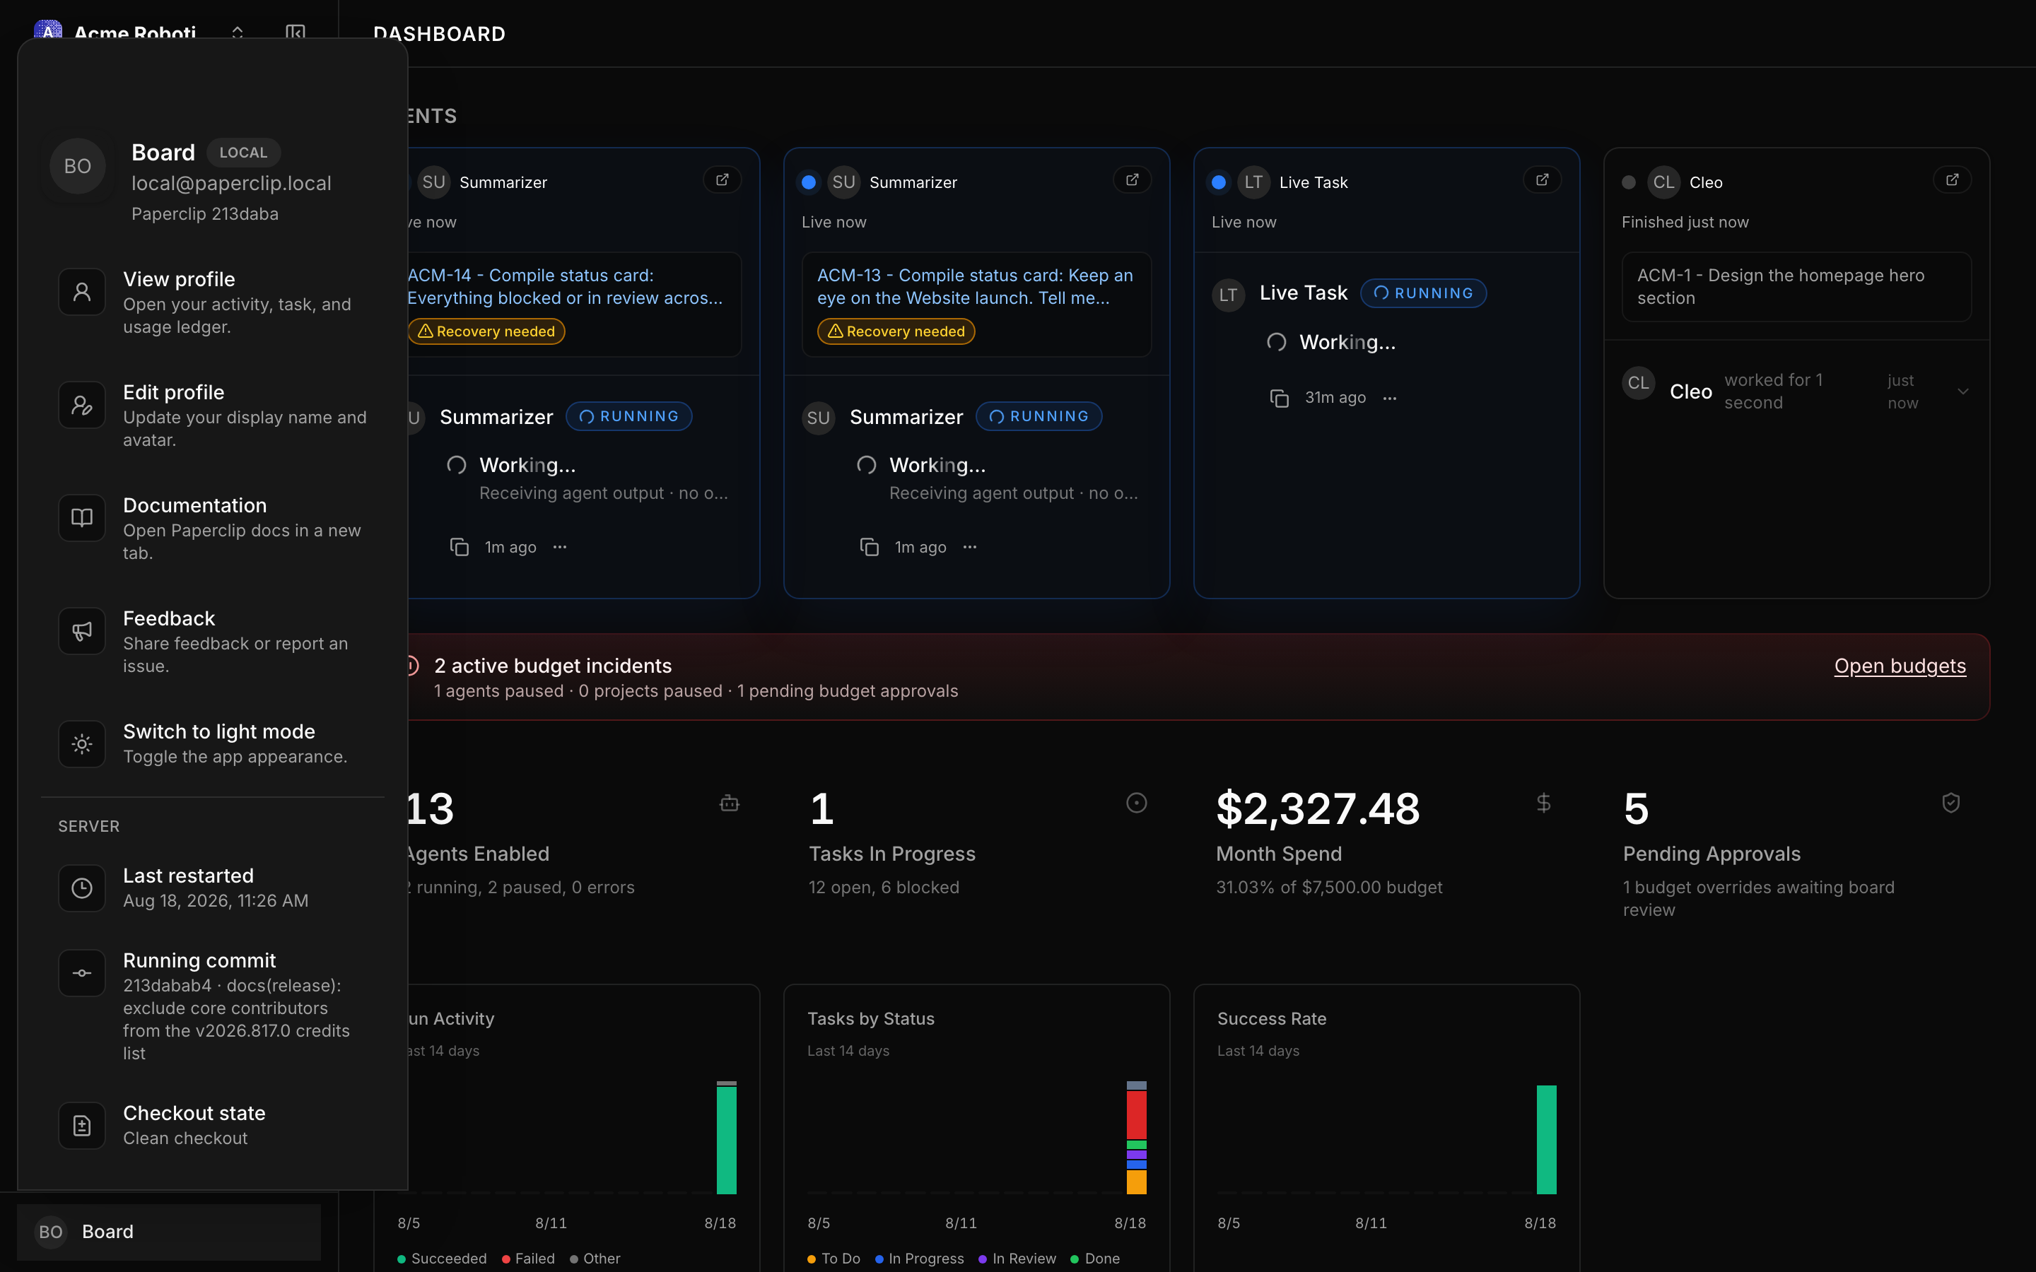Image resolution: width=2036 pixels, height=1272 pixels.
Task: Click the green 8/18 bar in Success Rate chart
Action: tap(1546, 1139)
